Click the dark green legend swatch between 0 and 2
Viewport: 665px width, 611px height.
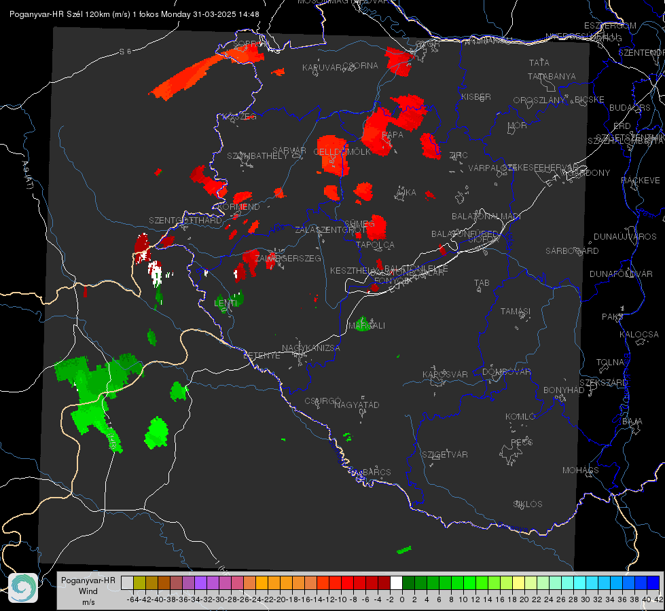tap(408, 582)
